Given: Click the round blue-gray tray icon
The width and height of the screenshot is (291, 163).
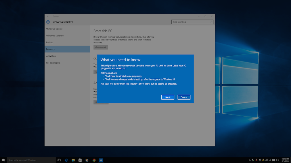Looking at the screenshot, I should click(260, 160).
